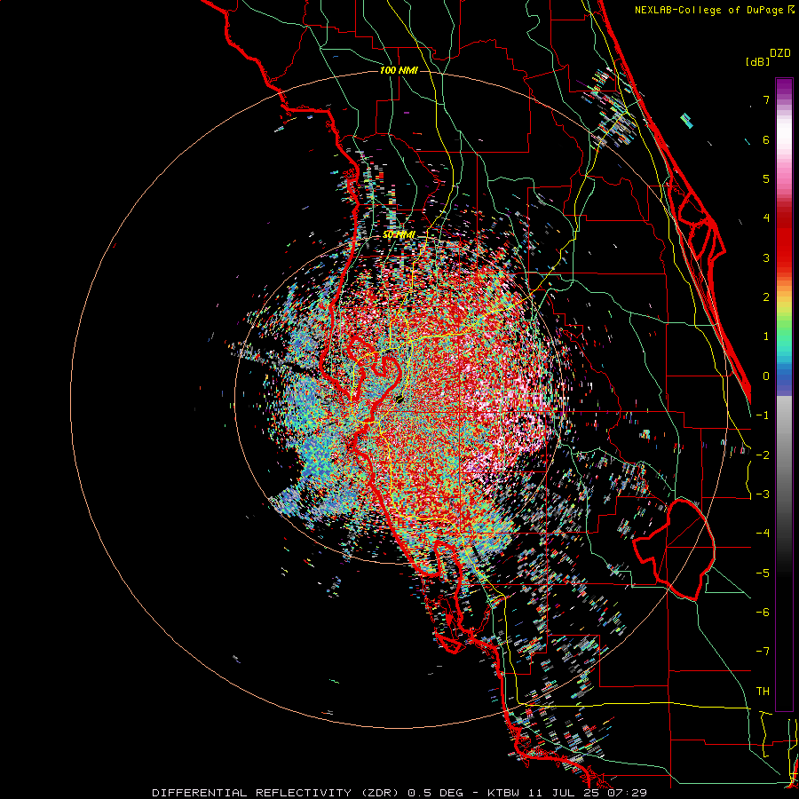Click the KTBW 11 JUL 25 07:29 timestamp
Viewport: 799px width, 799px height.
(567, 793)
